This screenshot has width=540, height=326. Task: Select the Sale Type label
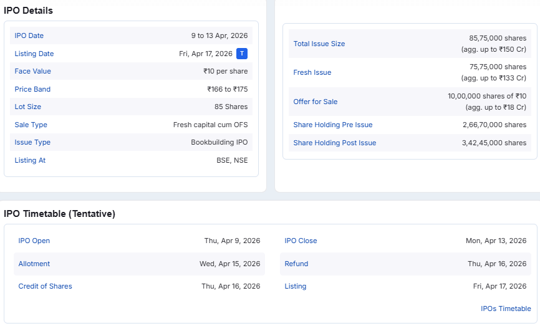click(31, 125)
